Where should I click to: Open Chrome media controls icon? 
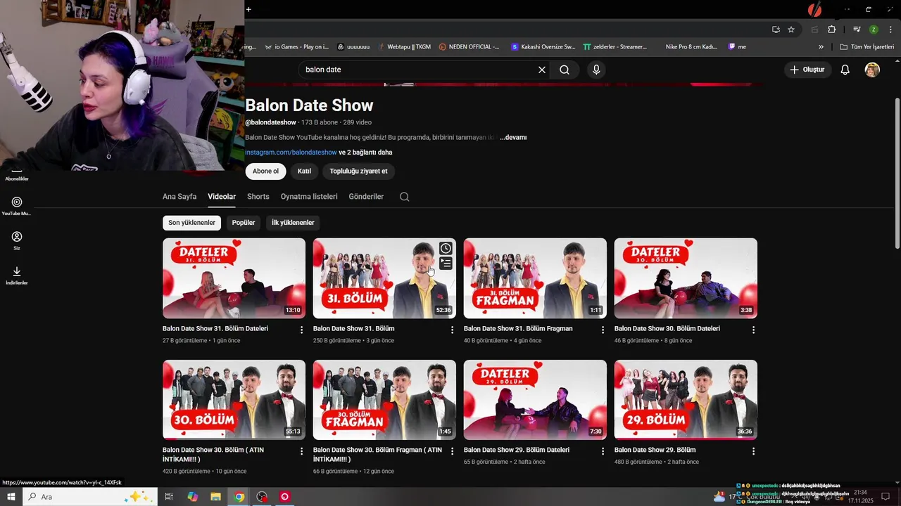pos(857,30)
